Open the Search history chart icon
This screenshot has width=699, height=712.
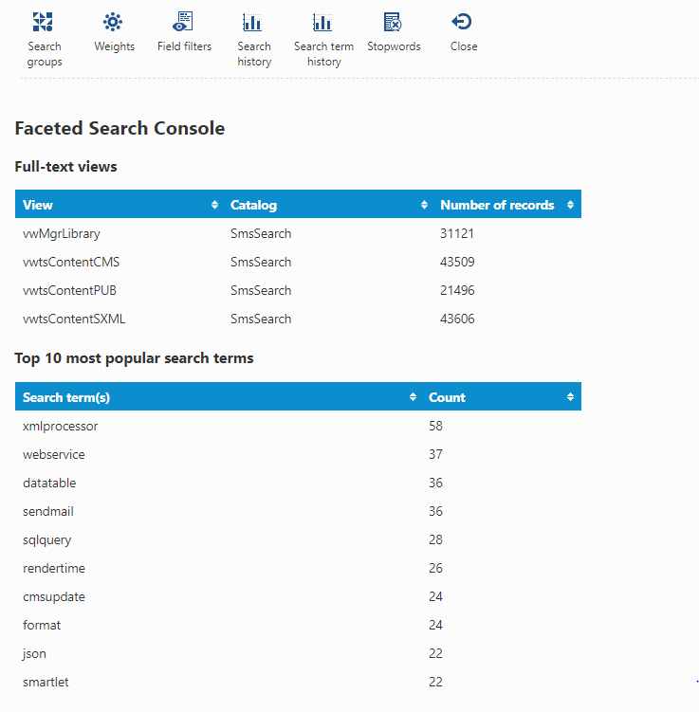252,22
